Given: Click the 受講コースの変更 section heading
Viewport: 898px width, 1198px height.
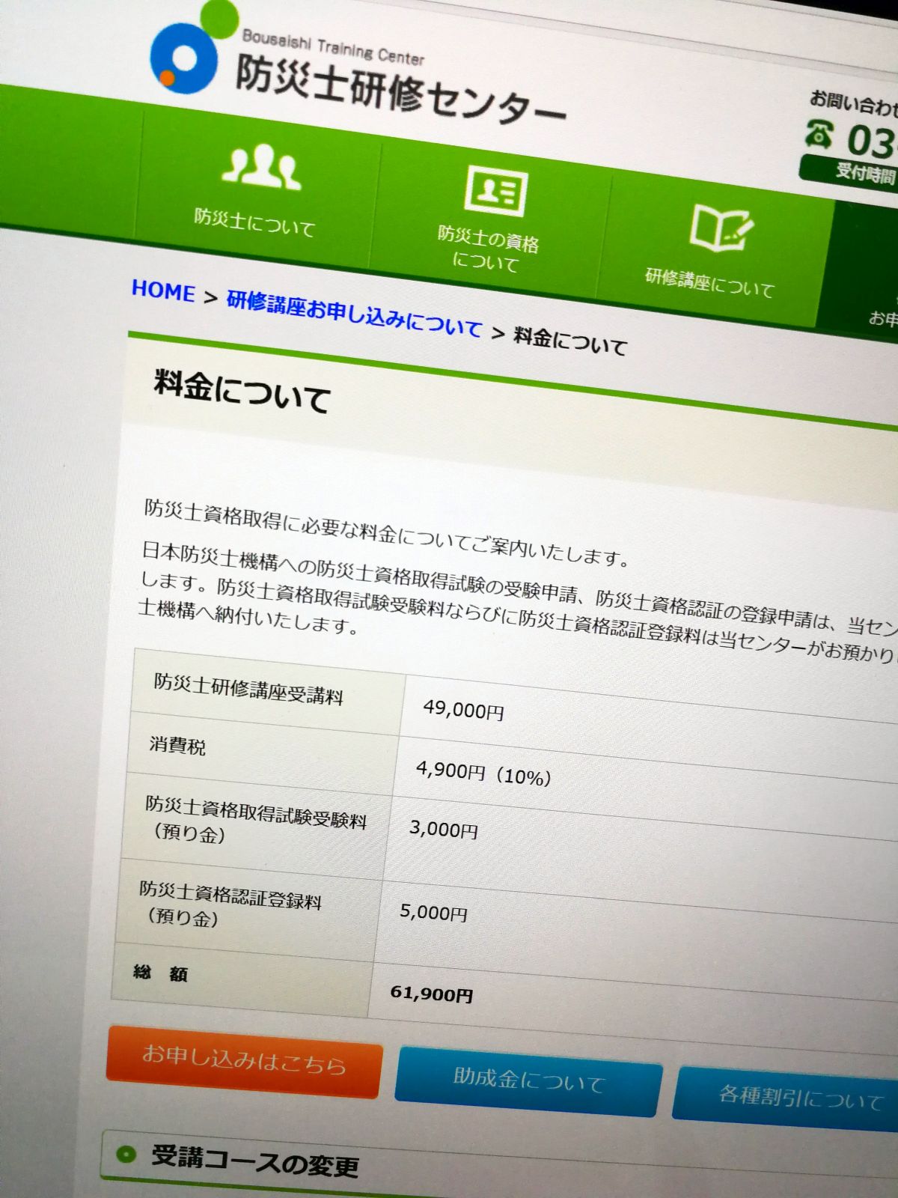Looking at the screenshot, I should tap(254, 1161).
